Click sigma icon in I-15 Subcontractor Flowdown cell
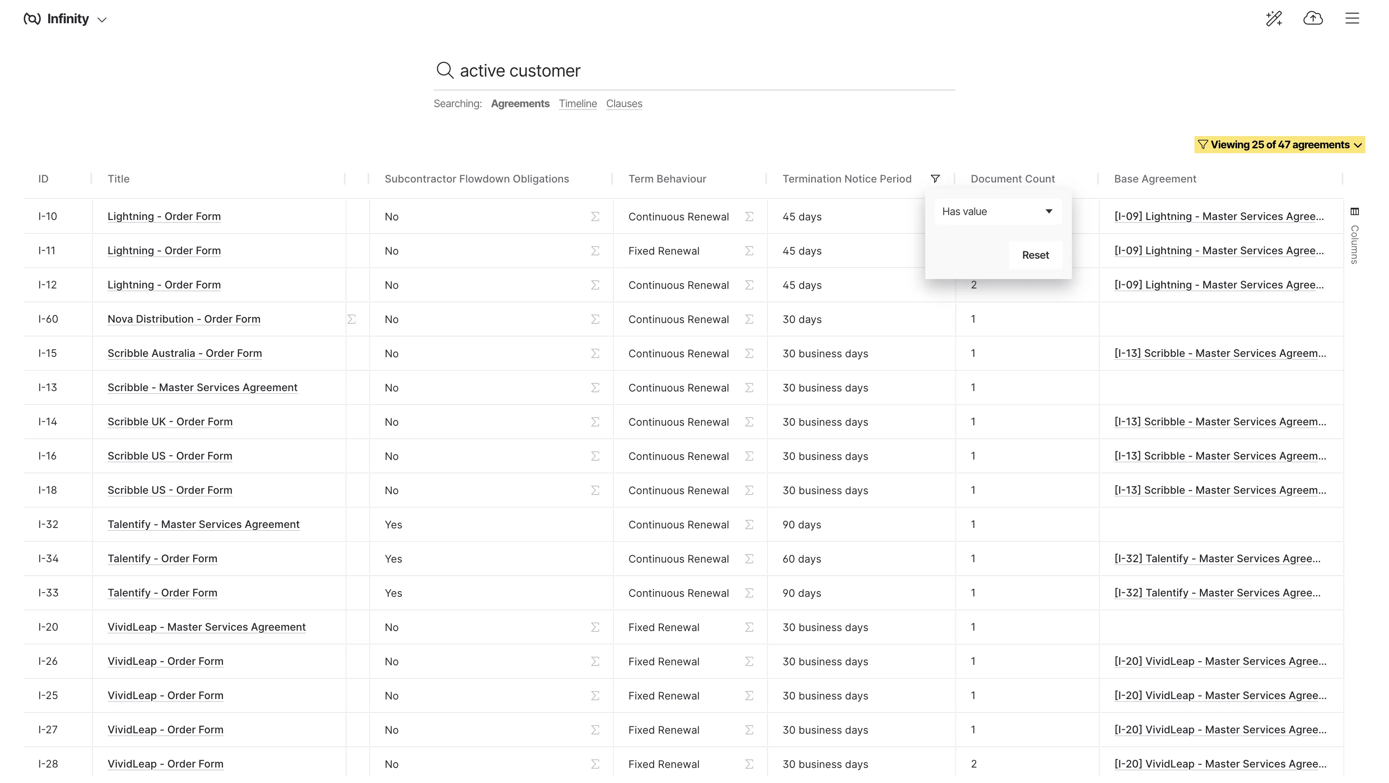Image resolution: width=1389 pixels, height=783 pixels. pos(595,354)
